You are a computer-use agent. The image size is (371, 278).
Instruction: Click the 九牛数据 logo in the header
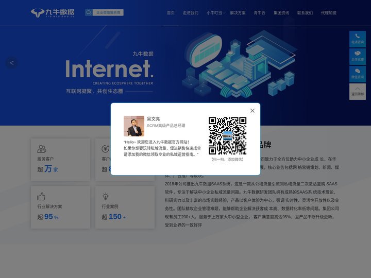coord(53,13)
